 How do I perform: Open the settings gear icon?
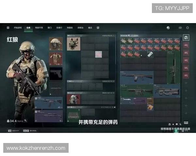(188, 28)
